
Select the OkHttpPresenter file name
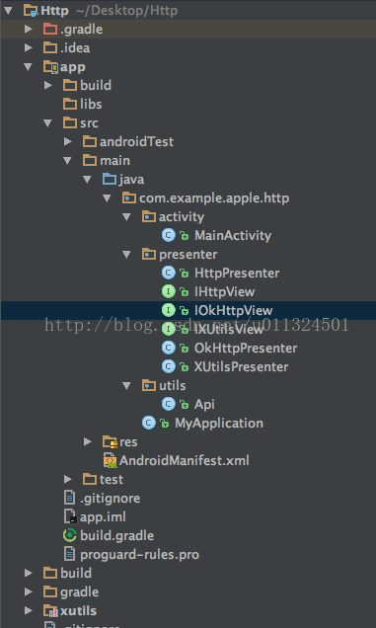[x=246, y=348]
